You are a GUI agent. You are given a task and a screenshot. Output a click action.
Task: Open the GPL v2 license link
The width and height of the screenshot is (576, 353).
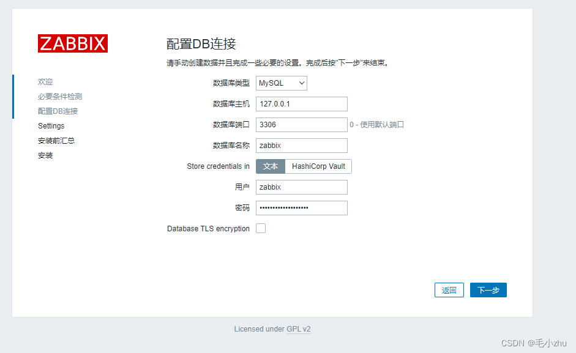pos(299,329)
